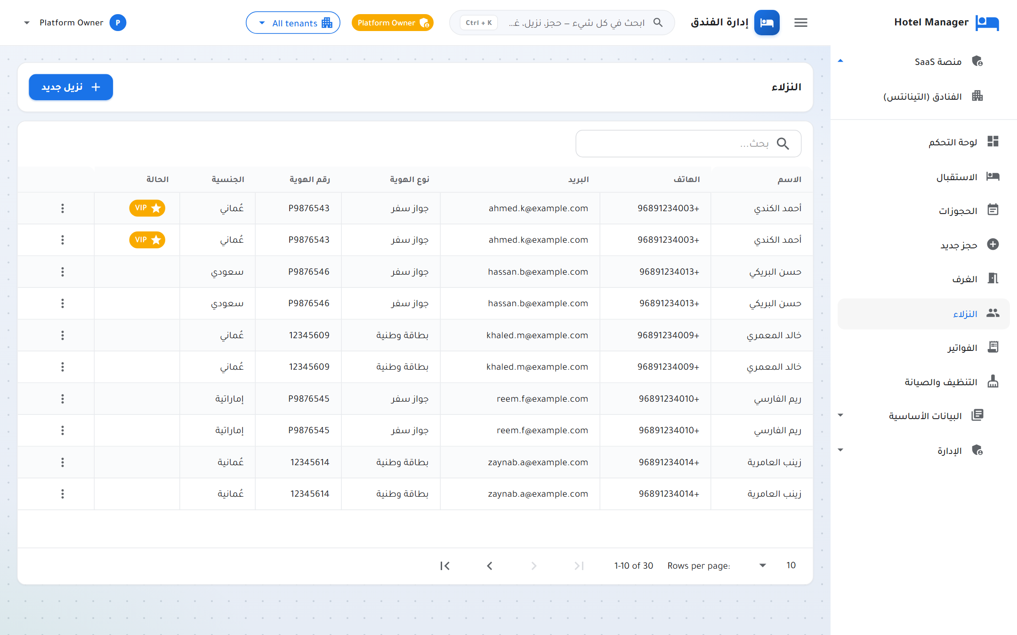This screenshot has width=1017, height=635.
Task: Click the 1-10 of 30 pagination text
Action: [x=633, y=565]
